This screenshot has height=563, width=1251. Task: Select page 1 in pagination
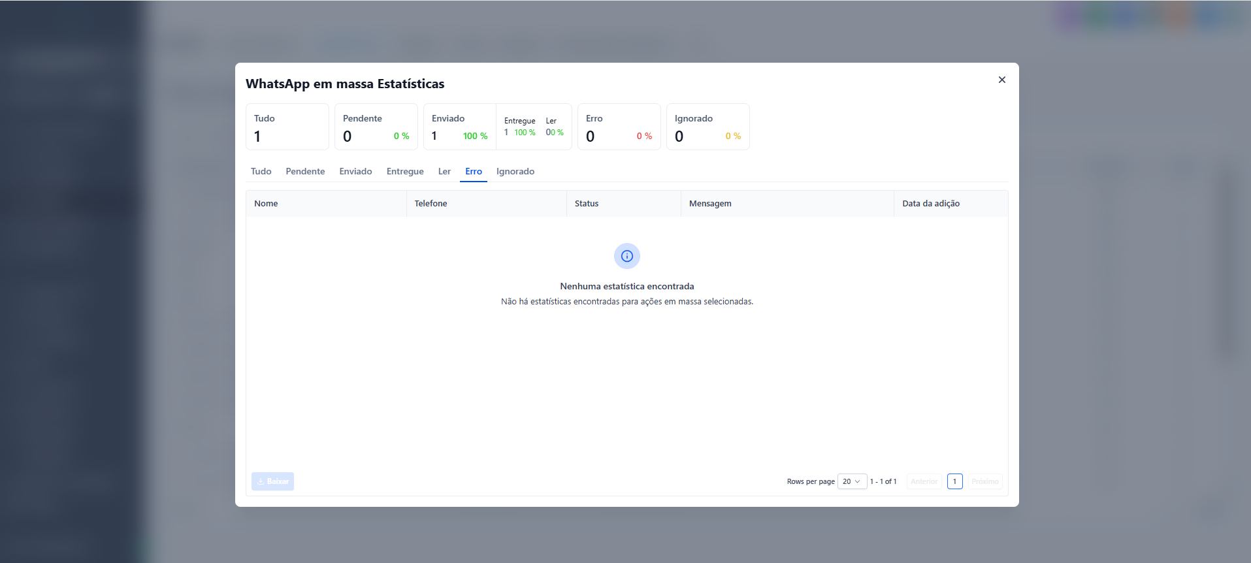tap(954, 481)
